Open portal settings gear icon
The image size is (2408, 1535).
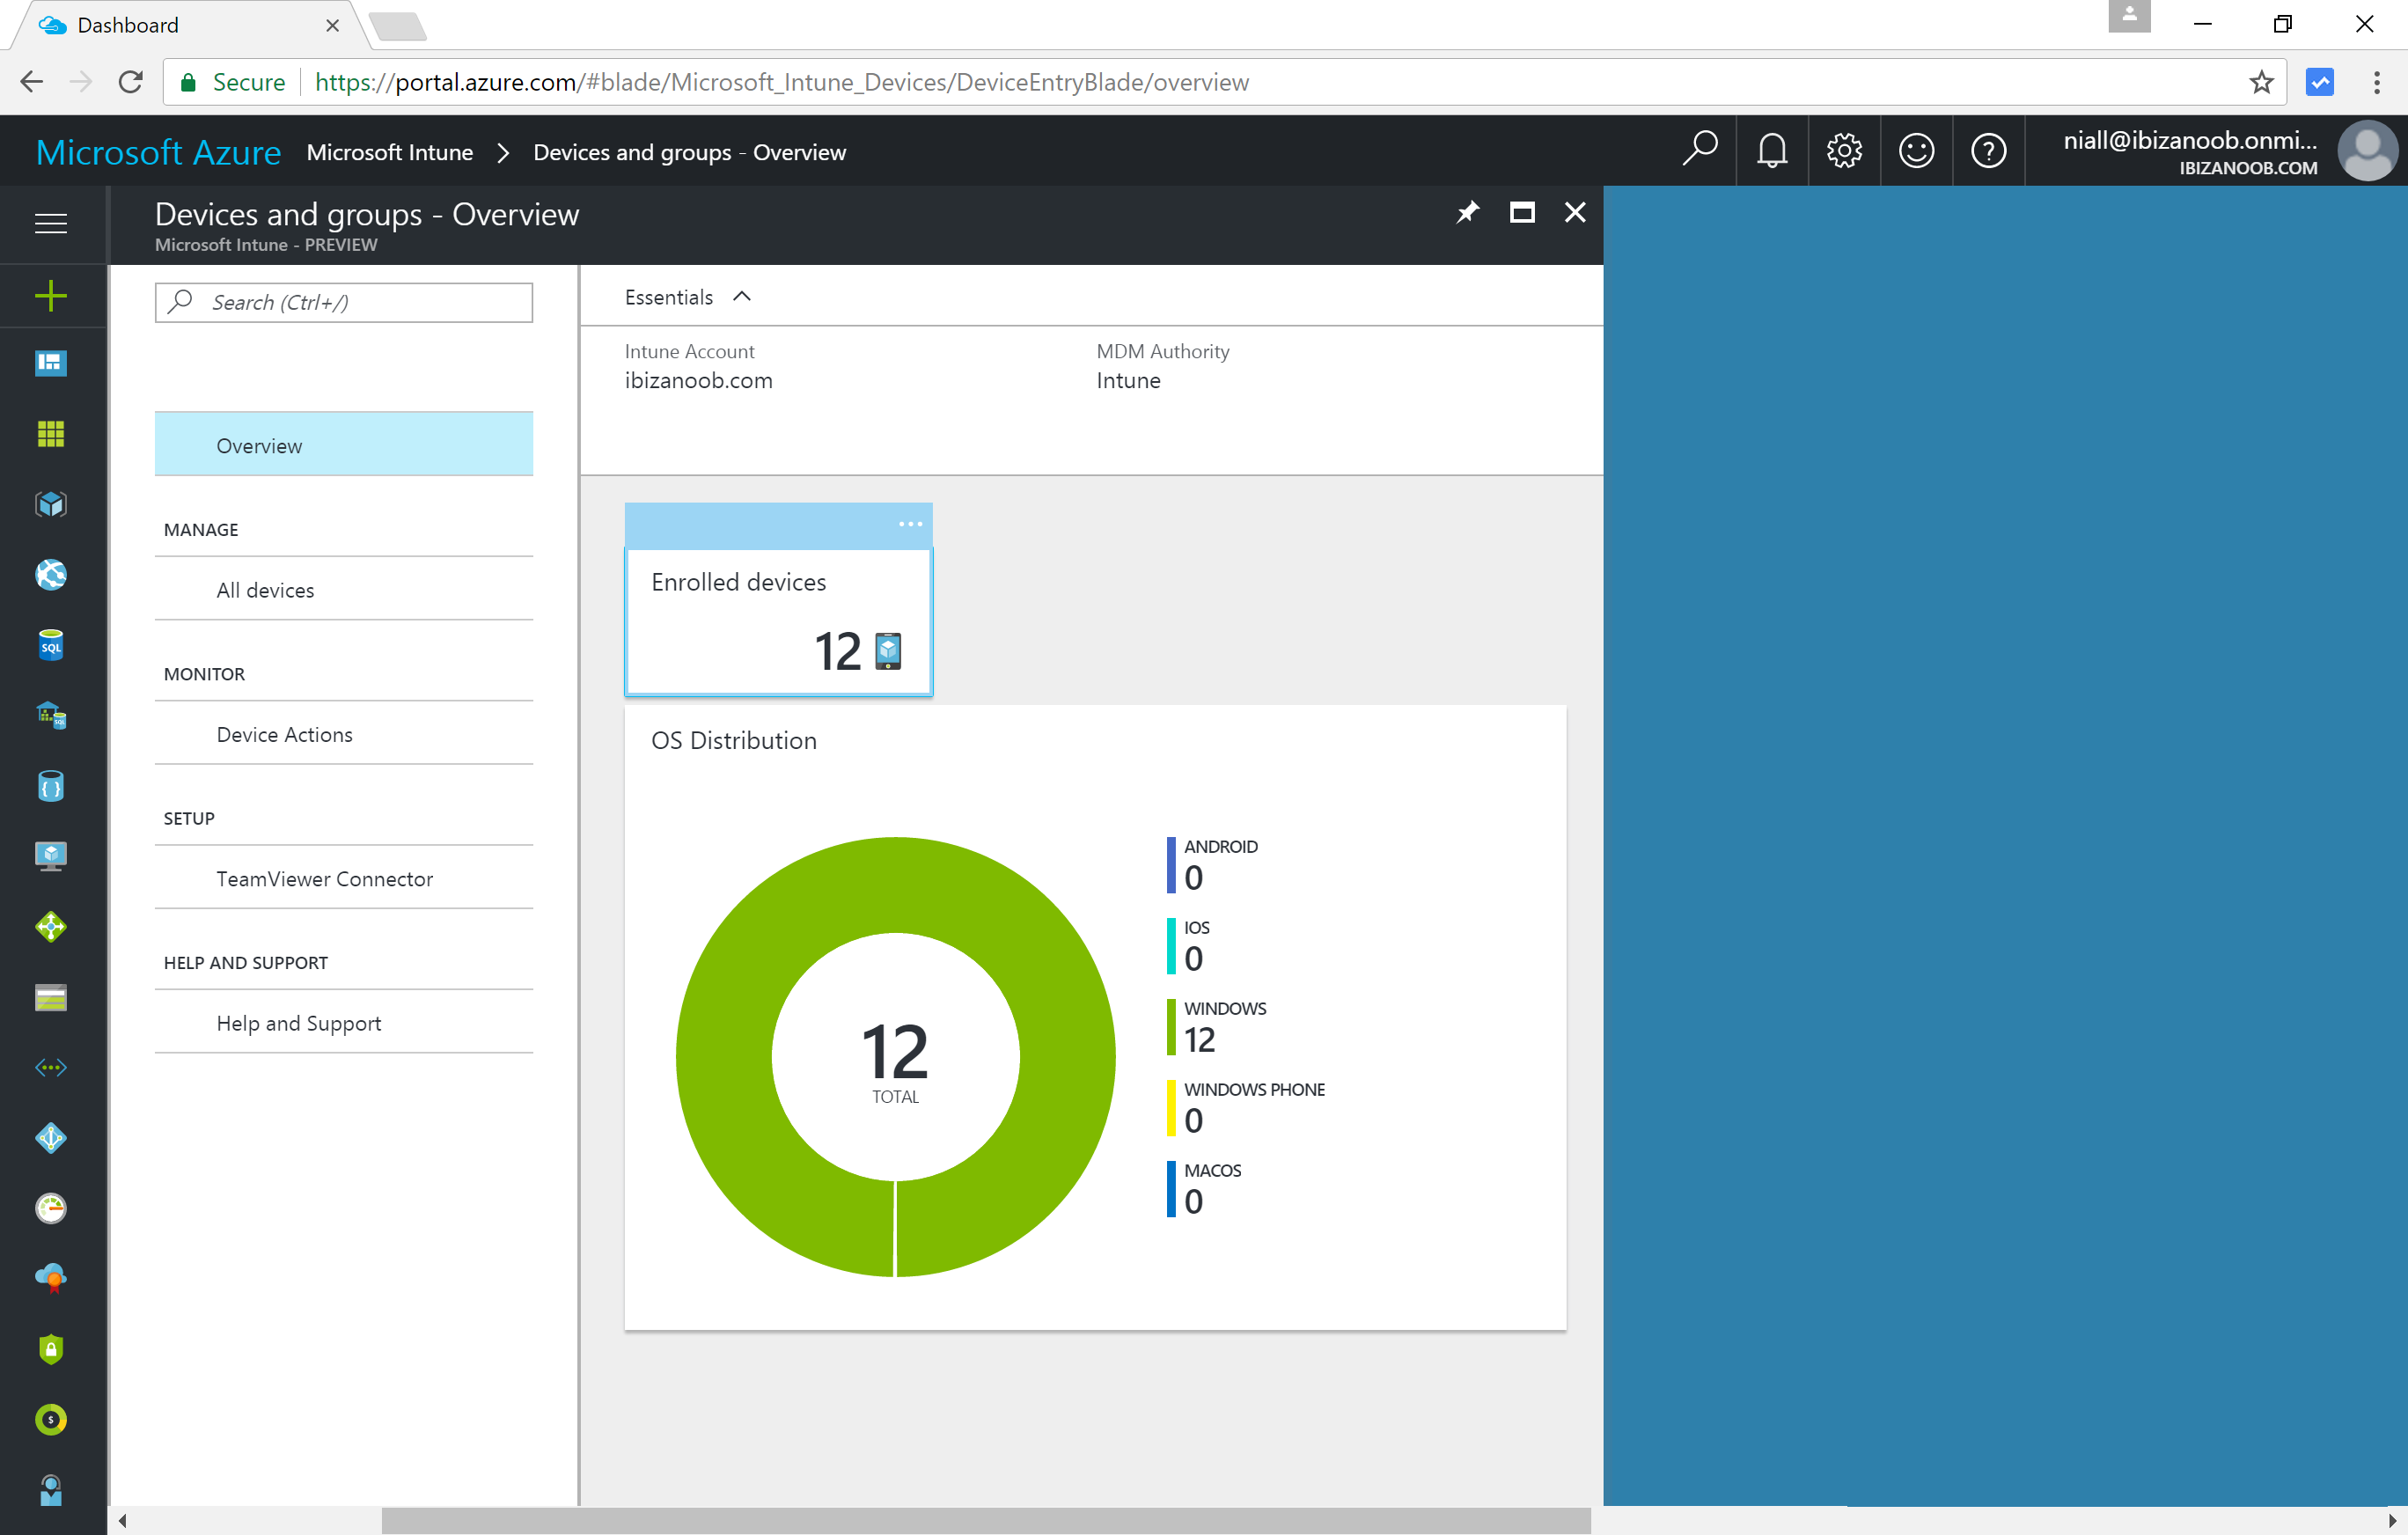1844,150
